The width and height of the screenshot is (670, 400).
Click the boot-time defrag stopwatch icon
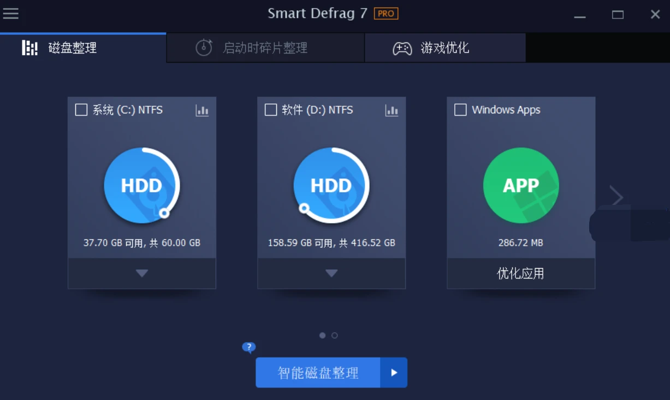click(x=204, y=47)
